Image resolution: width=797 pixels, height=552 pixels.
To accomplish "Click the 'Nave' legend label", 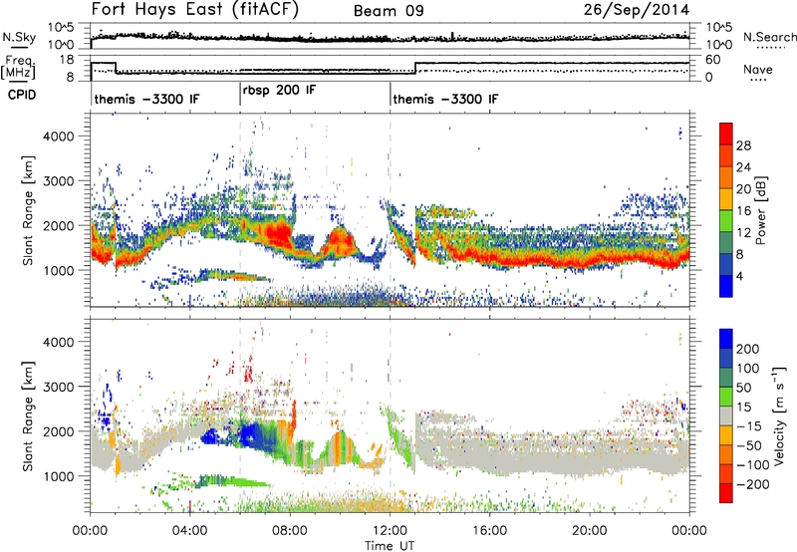I will click(758, 69).
